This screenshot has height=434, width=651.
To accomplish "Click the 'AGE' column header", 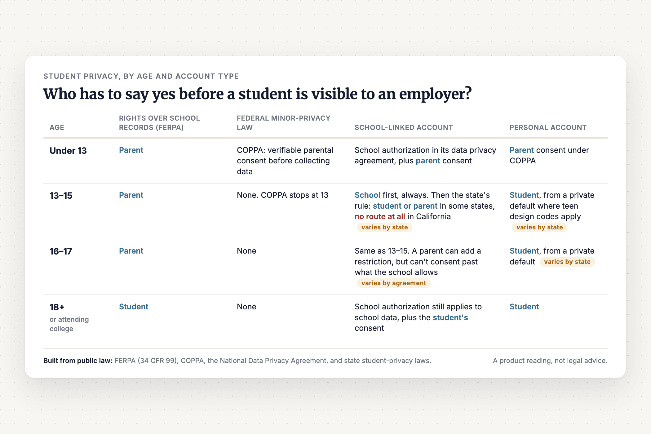I will pyautogui.click(x=57, y=127).
